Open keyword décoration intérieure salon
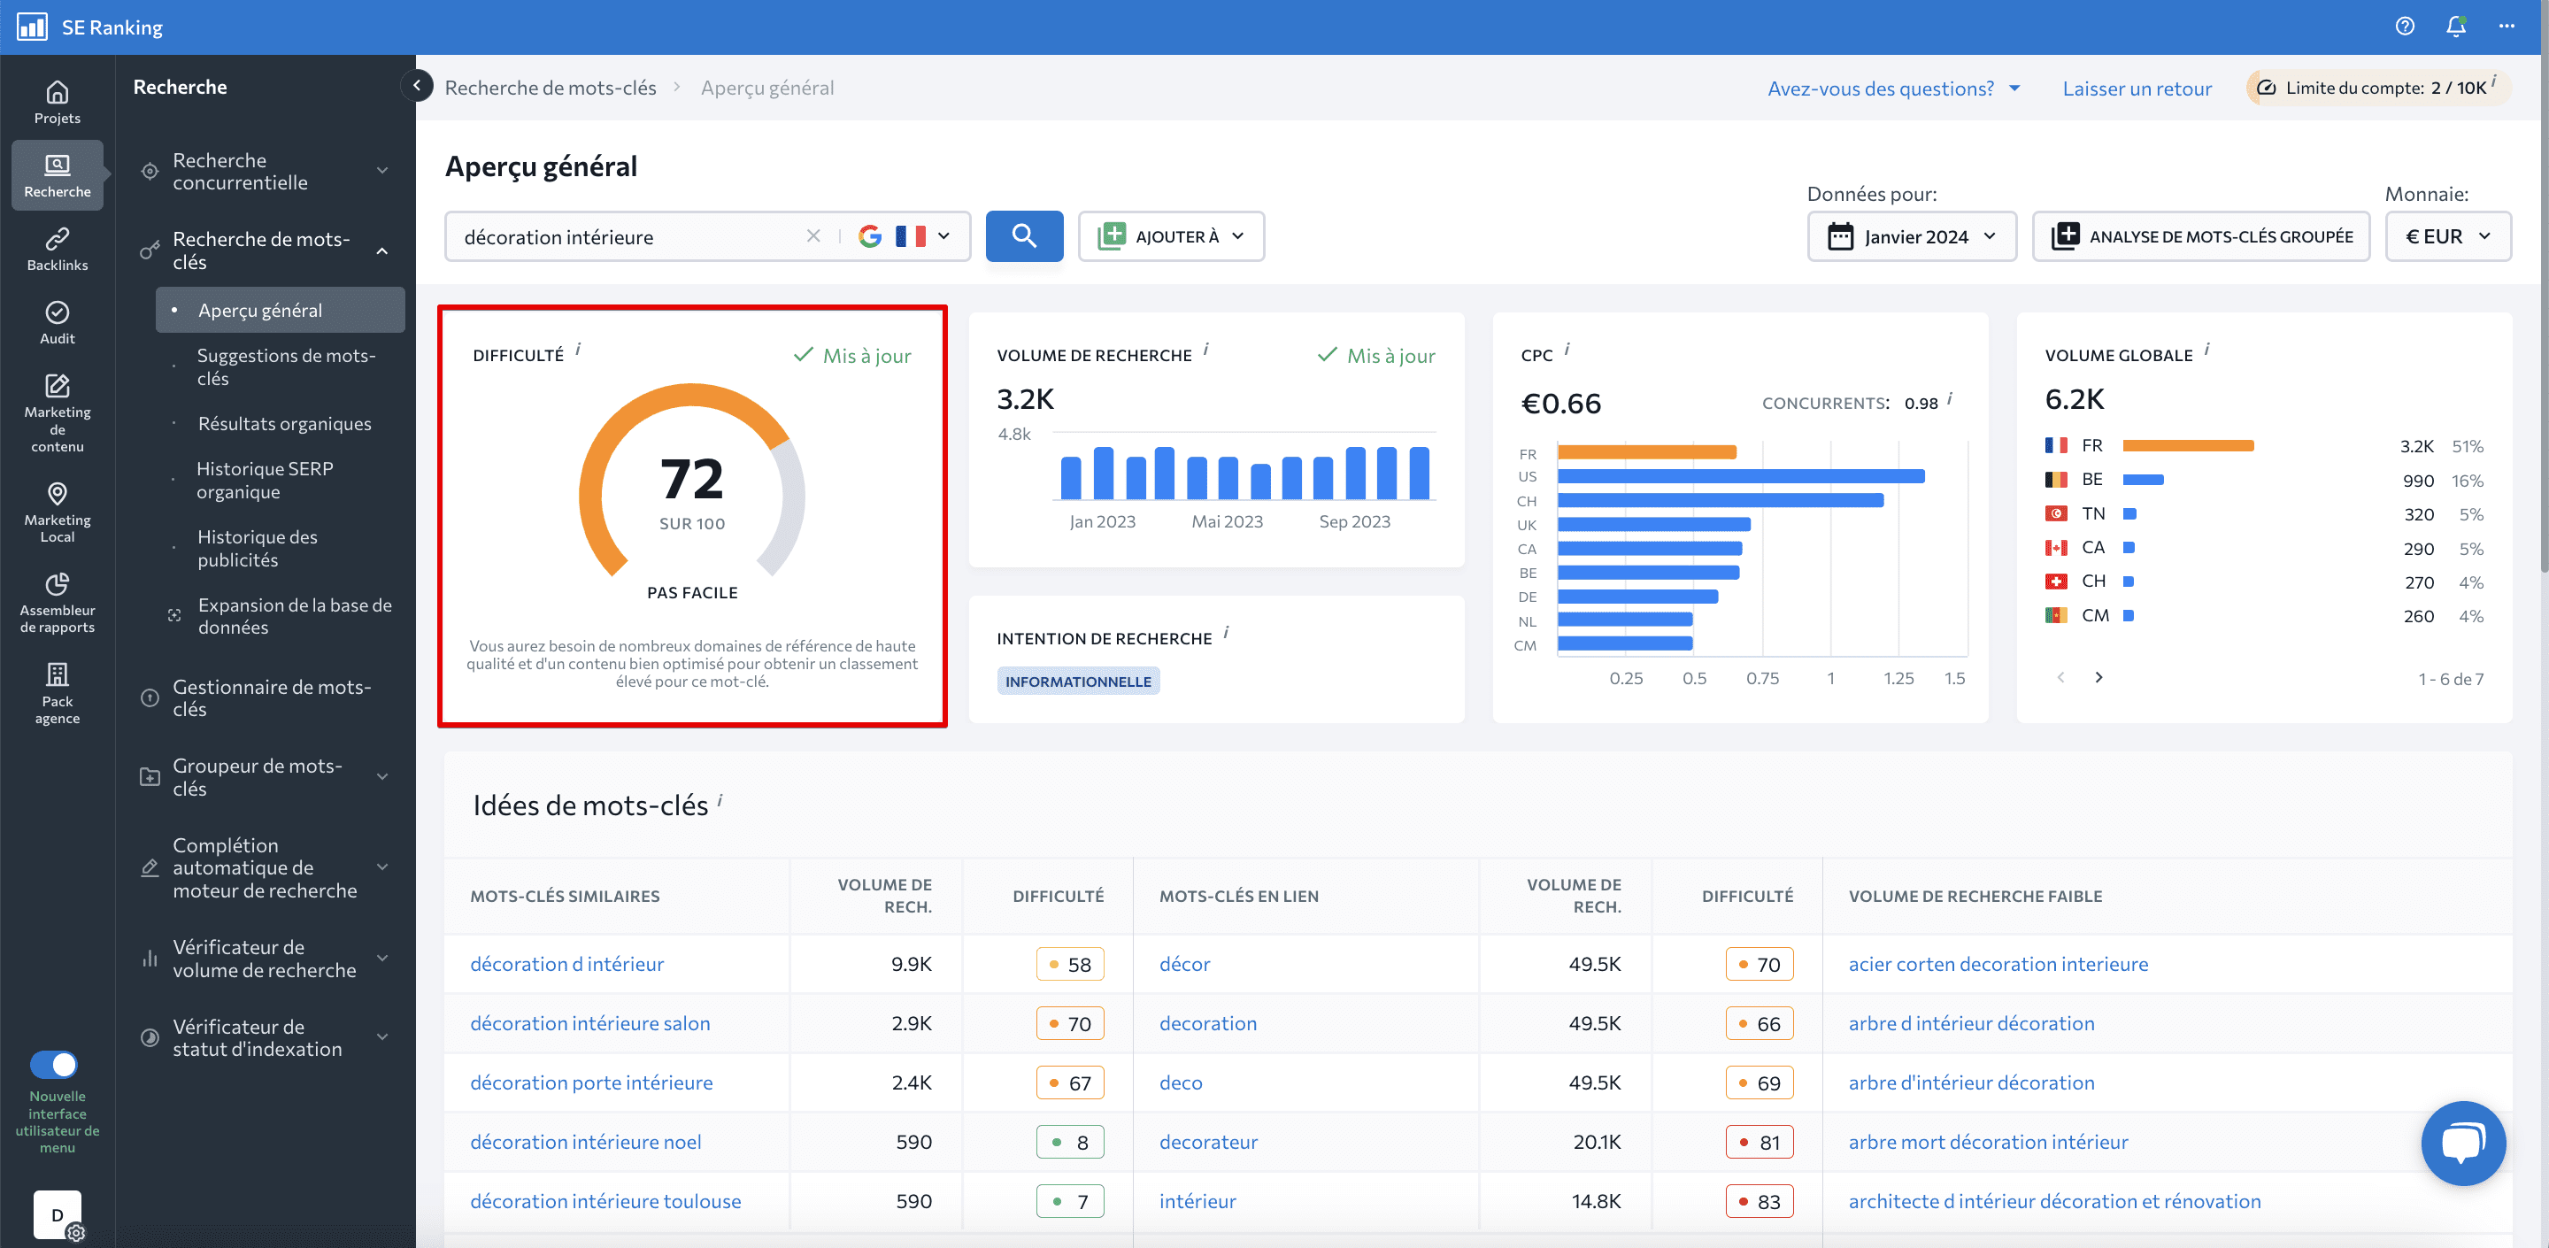The height and width of the screenshot is (1248, 2549). (589, 1022)
